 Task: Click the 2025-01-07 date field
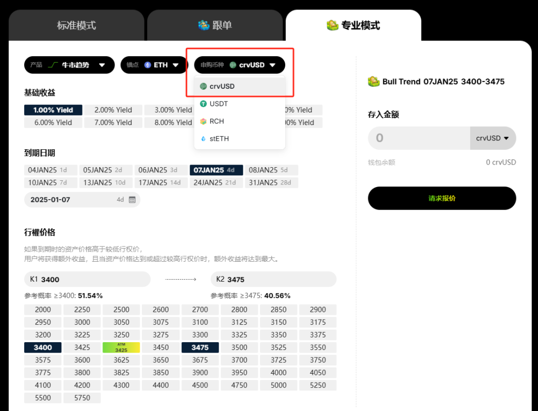click(x=82, y=200)
